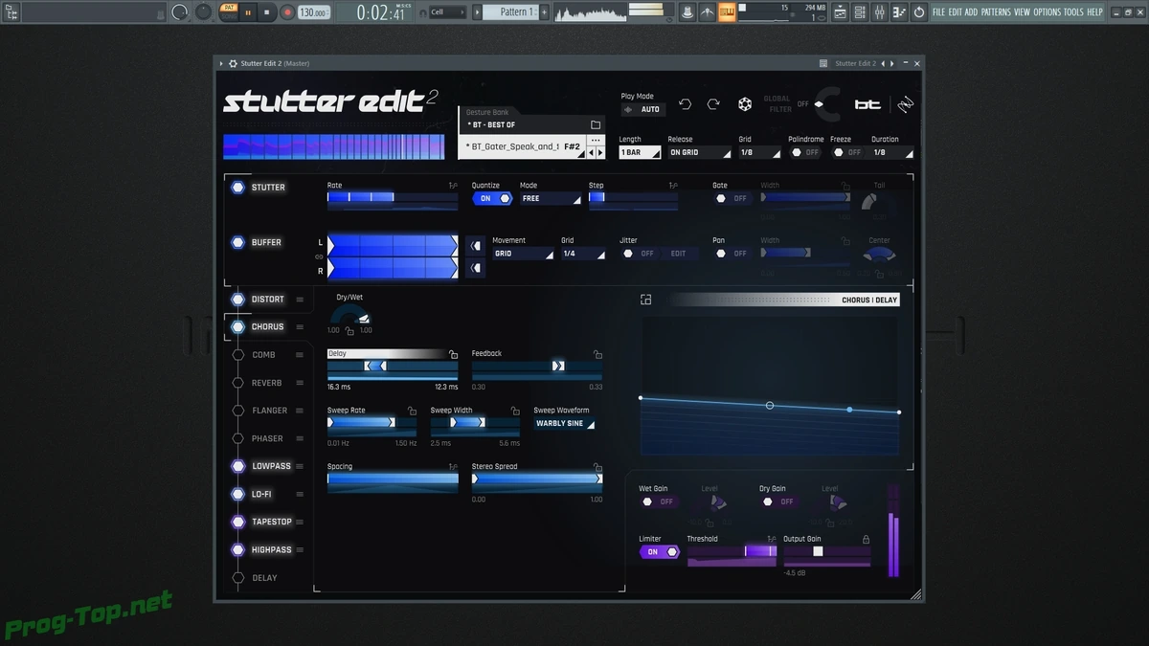1149x646 pixels.
Task: Go to the previous gesture arrow
Action: [592, 152]
